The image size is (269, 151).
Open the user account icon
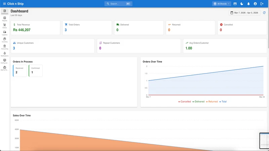coord(255,4)
